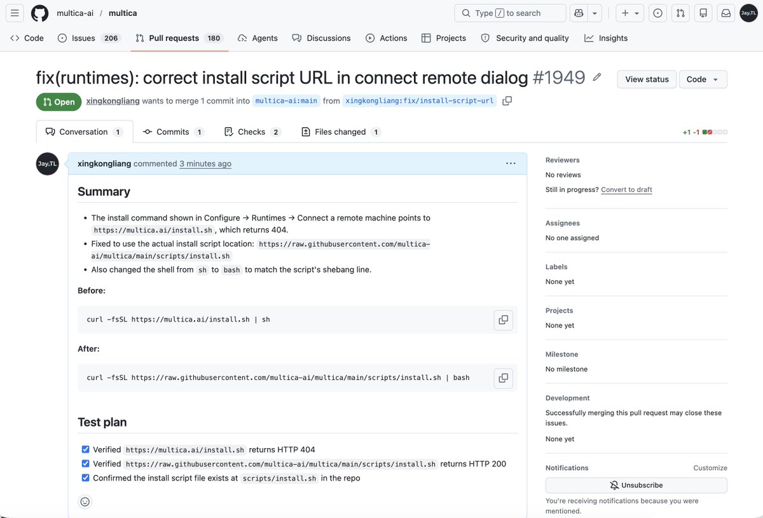Click the Convert to draft link
Viewport: 763px width, 518px height.
626,189
